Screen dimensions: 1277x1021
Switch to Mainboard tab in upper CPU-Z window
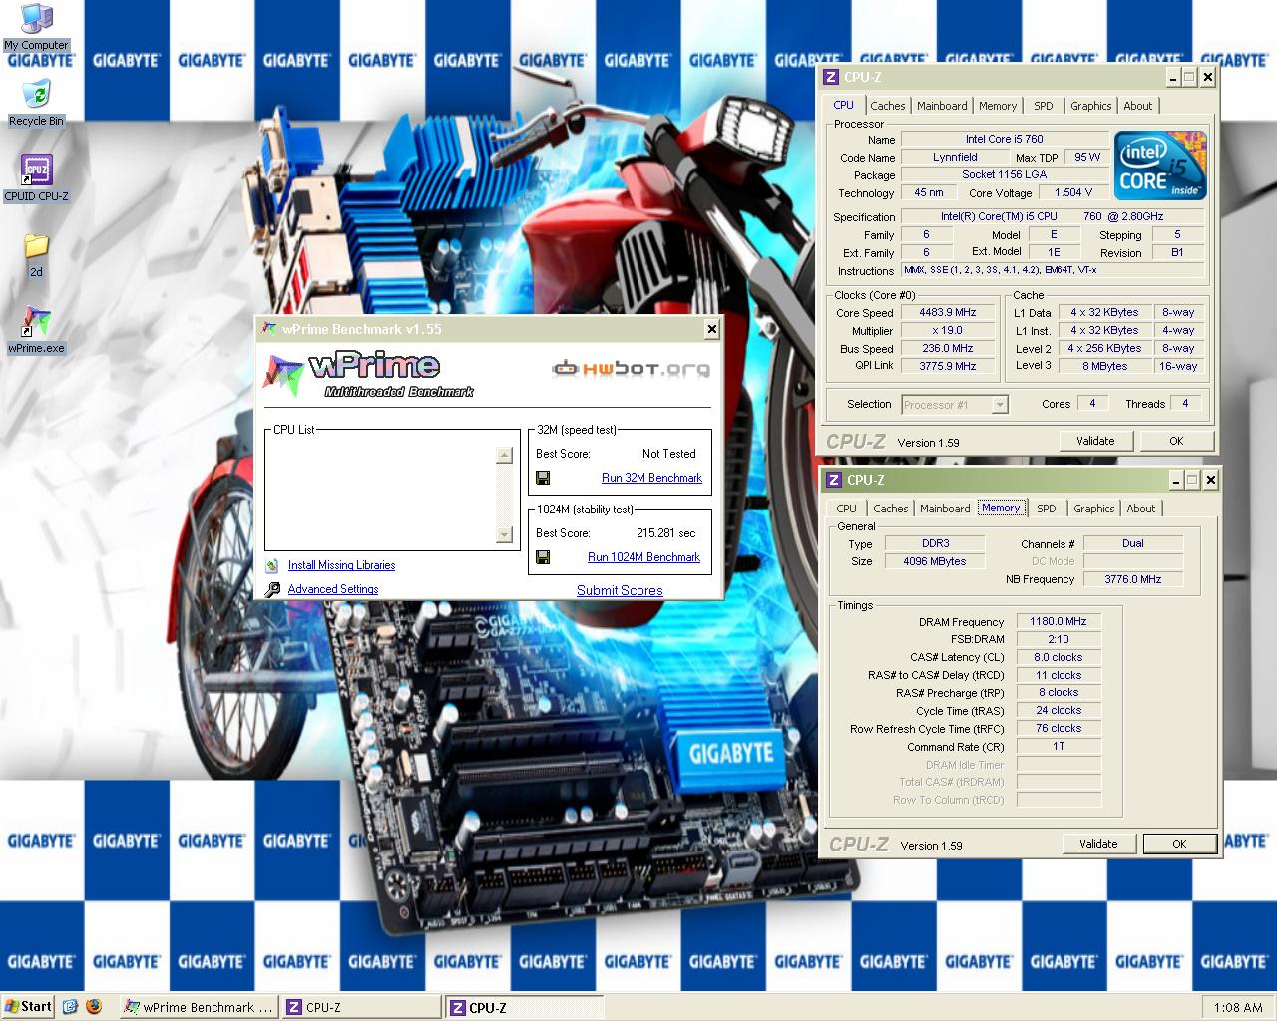tap(942, 106)
